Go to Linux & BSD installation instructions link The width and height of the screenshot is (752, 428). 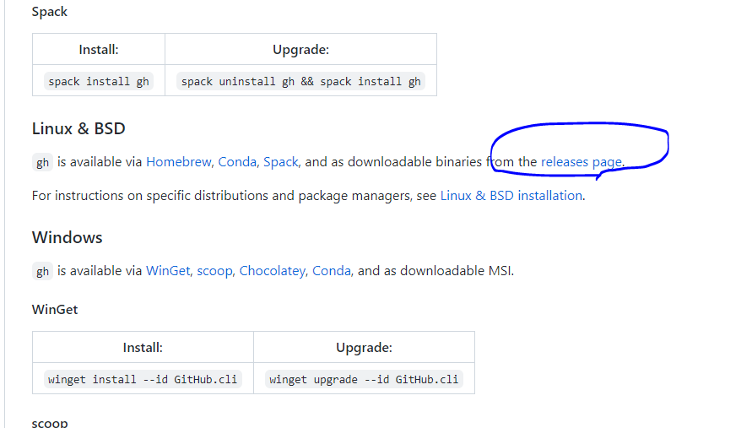511,196
